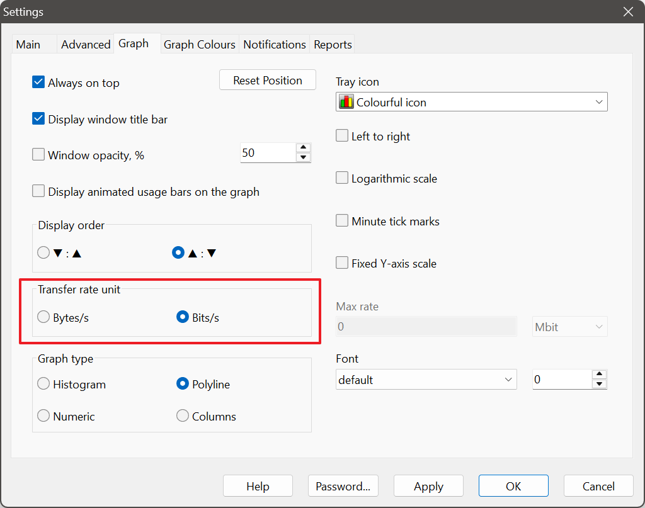645x508 pixels.
Task: Close the Settings dialog window
Action: [x=627, y=12]
